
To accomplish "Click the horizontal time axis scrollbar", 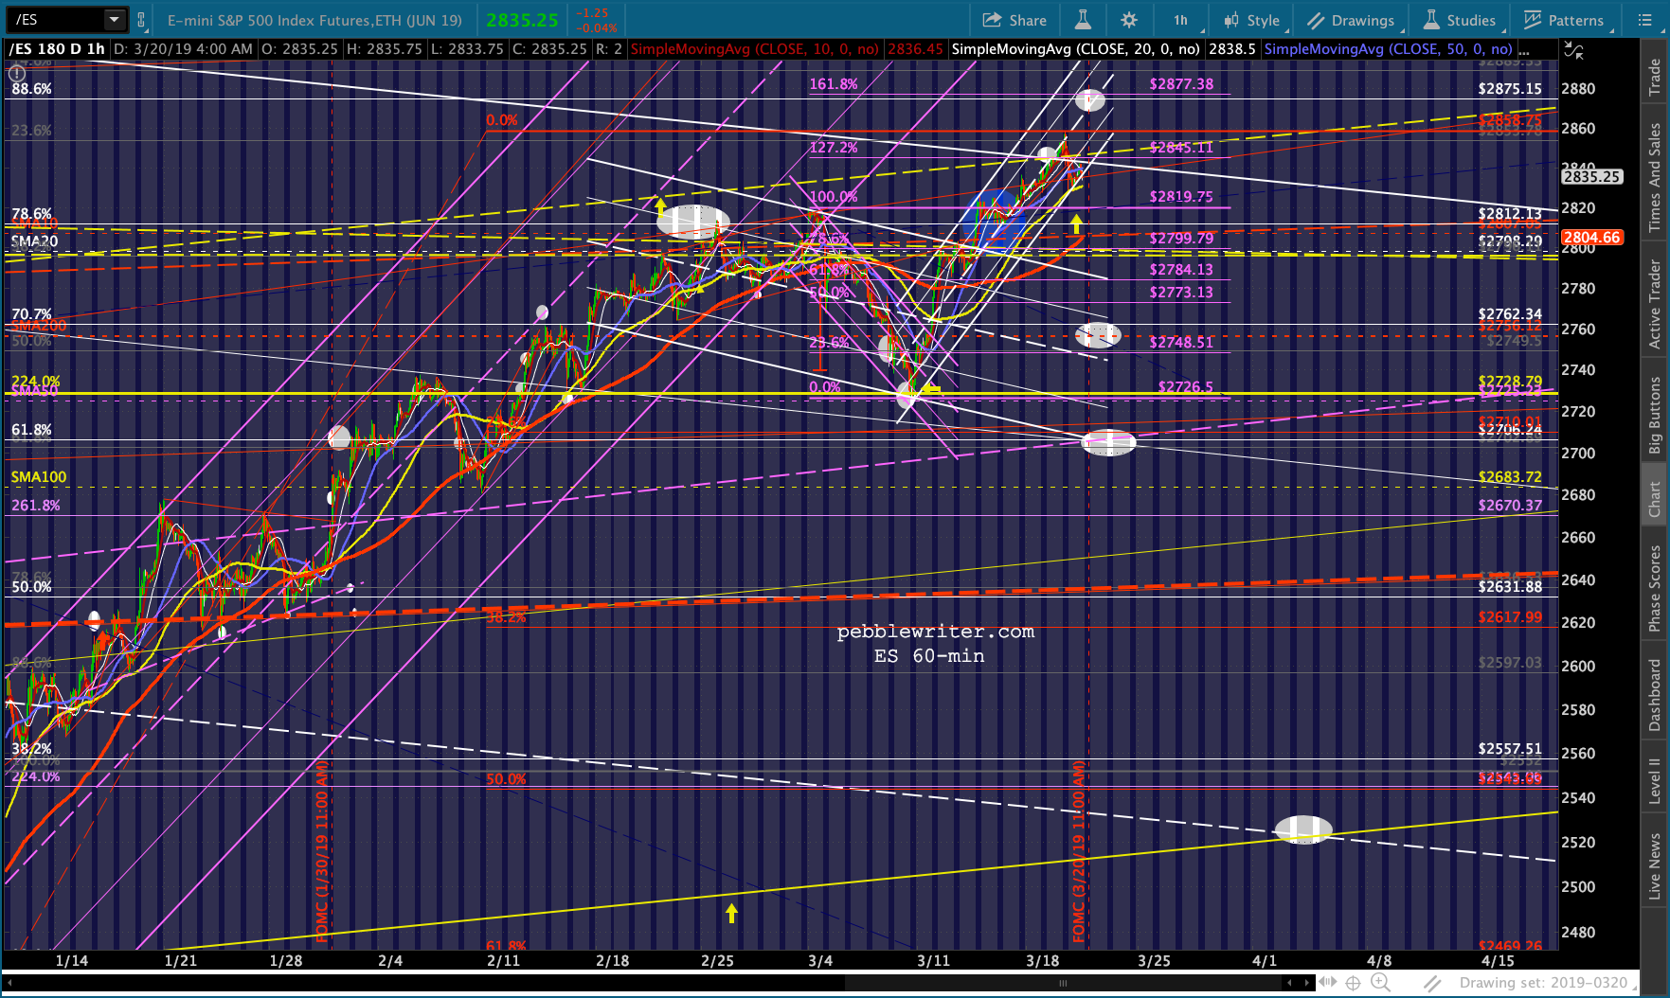I will [1063, 983].
